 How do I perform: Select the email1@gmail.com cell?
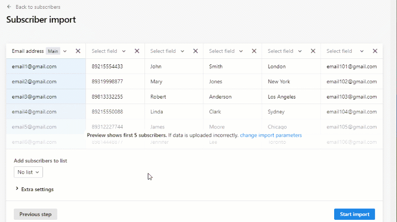(34, 67)
